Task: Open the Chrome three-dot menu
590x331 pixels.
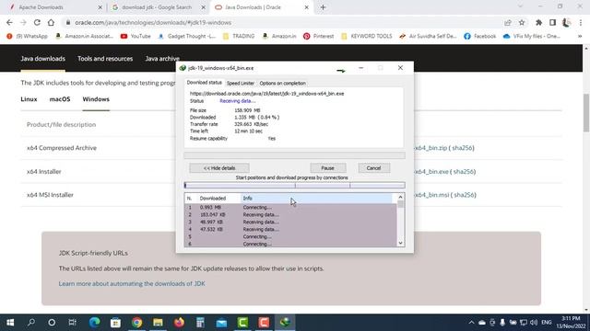Action: click(581, 22)
